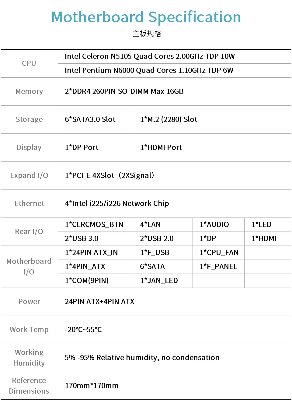Click the 2*DDR4 260PIN SO-DIMM text
This screenshot has width=292, height=400.
click(124, 91)
